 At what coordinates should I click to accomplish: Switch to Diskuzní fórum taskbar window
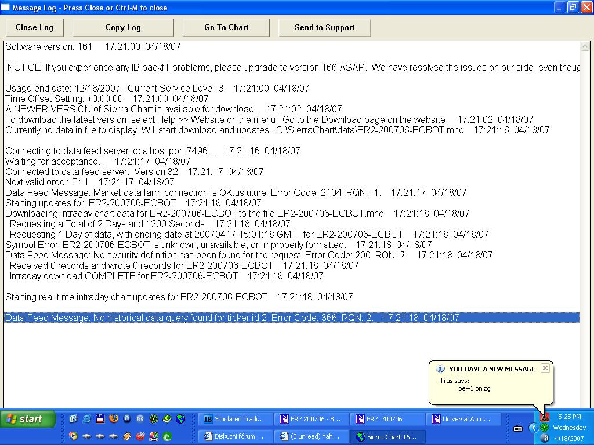tap(235, 436)
